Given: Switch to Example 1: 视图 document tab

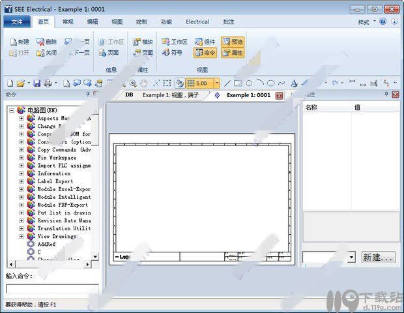Looking at the screenshot, I should tap(171, 95).
